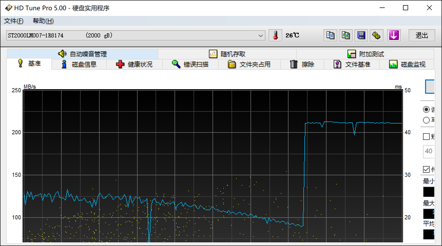Open the 文件(F) menu
Screen dimensions: 442x246
click(x=14, y=21)
